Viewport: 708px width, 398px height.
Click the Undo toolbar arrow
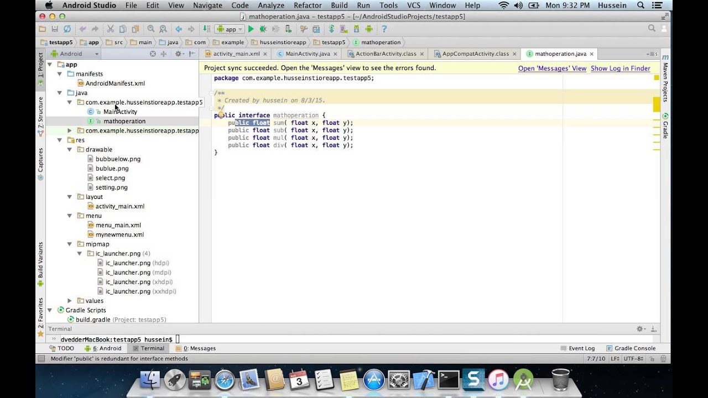[x=82, y=29]
